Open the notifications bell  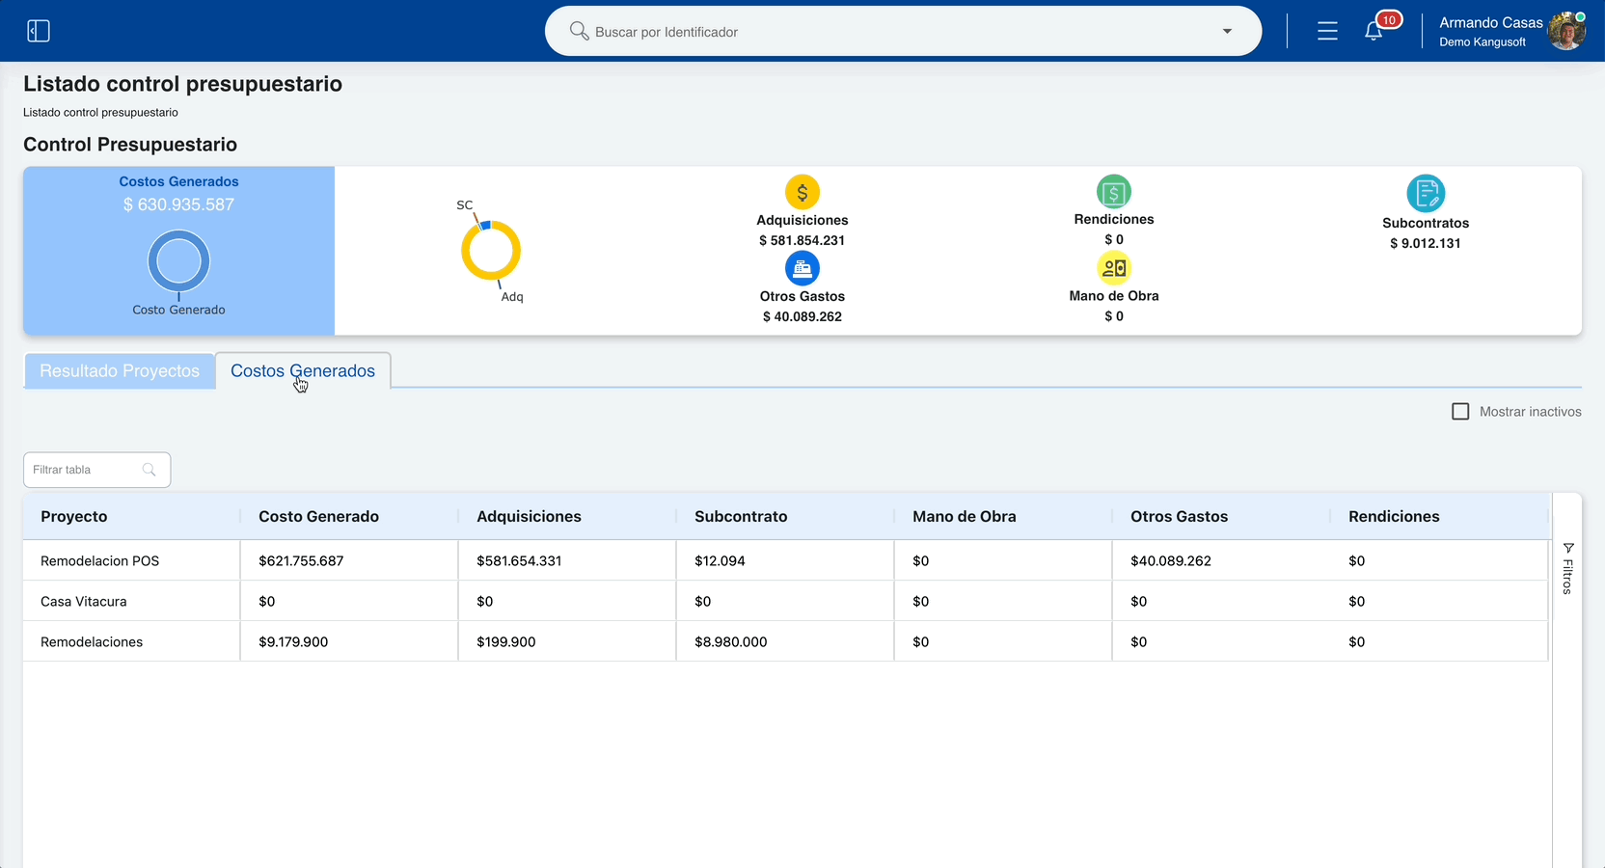pos(1374,31)
